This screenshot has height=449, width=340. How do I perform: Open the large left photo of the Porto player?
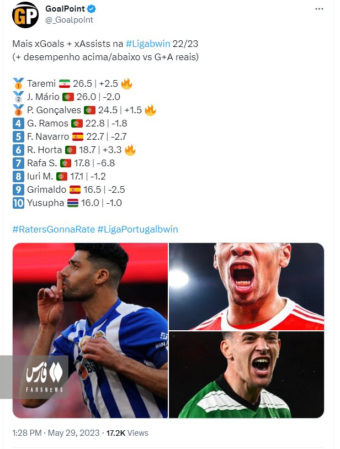coord(90,330)
